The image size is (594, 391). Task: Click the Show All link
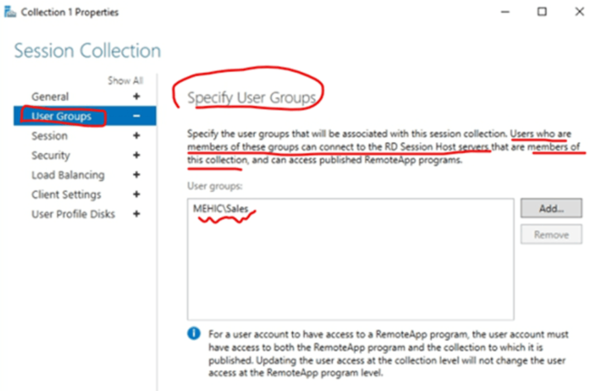pyautogui.click(x=125, y=80)
